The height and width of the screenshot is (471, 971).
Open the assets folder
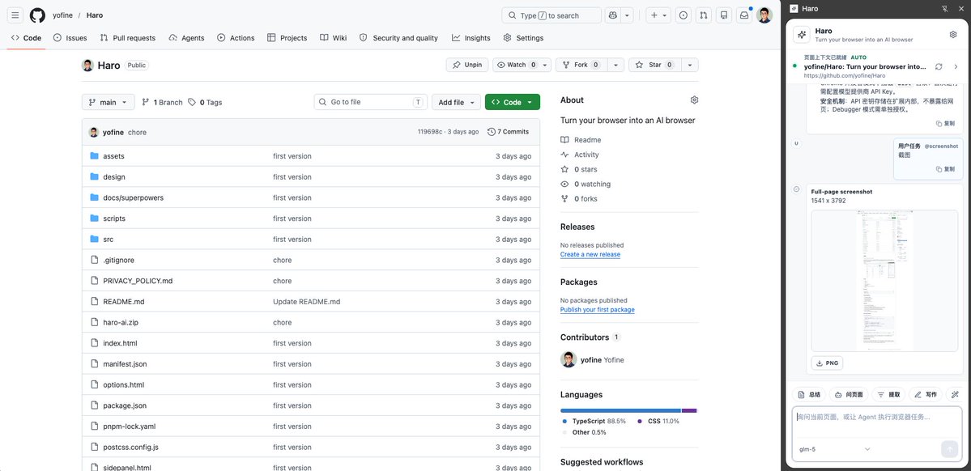114,156
